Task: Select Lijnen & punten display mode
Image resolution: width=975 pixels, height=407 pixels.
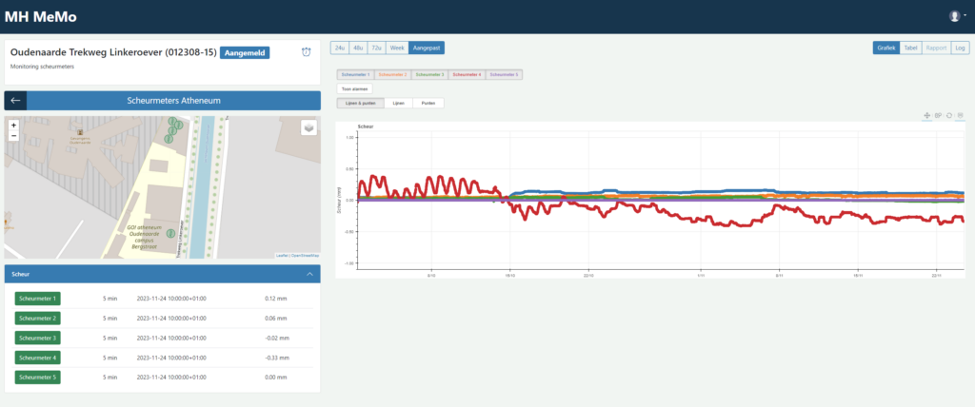Action: point(361,103)
